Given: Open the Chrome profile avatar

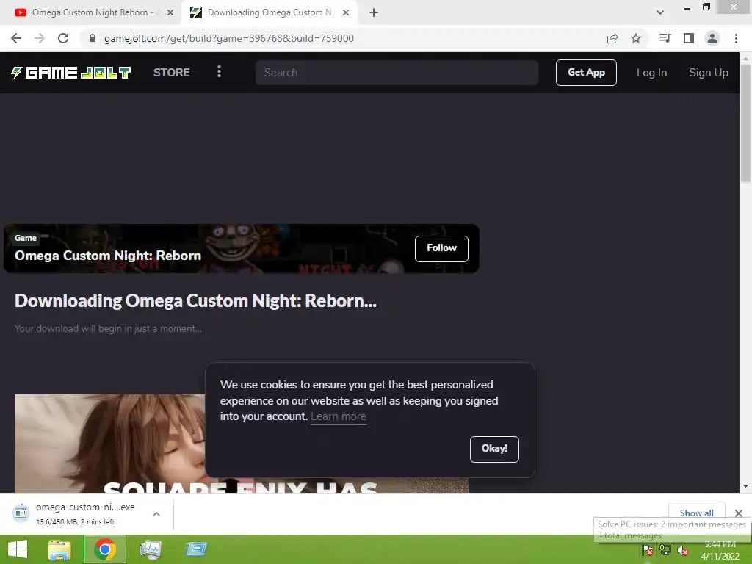Looking at the screenshot, I should click(712, 38).
